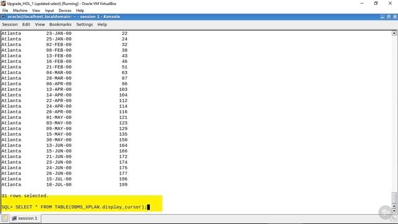Restore the VirtualBox window size
The image size is (398, 224).
[376, 3]
